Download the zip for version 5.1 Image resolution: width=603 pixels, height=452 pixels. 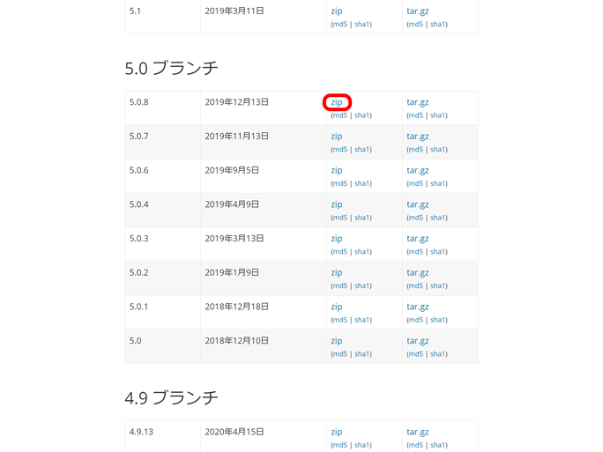tap(337, 11)
